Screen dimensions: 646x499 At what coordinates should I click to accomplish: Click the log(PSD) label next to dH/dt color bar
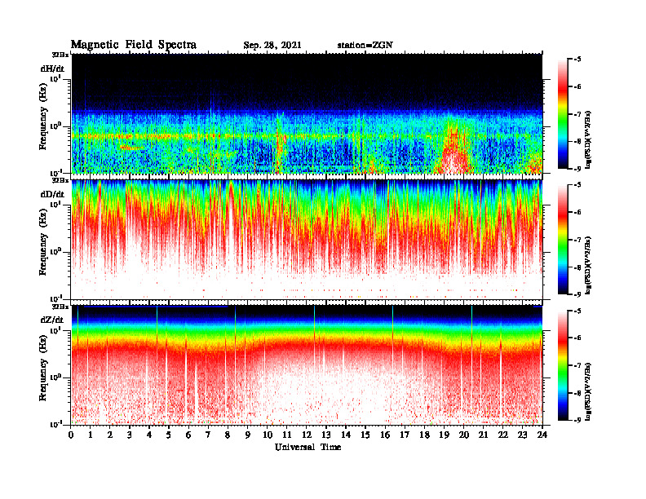click(x=588, y=139)
